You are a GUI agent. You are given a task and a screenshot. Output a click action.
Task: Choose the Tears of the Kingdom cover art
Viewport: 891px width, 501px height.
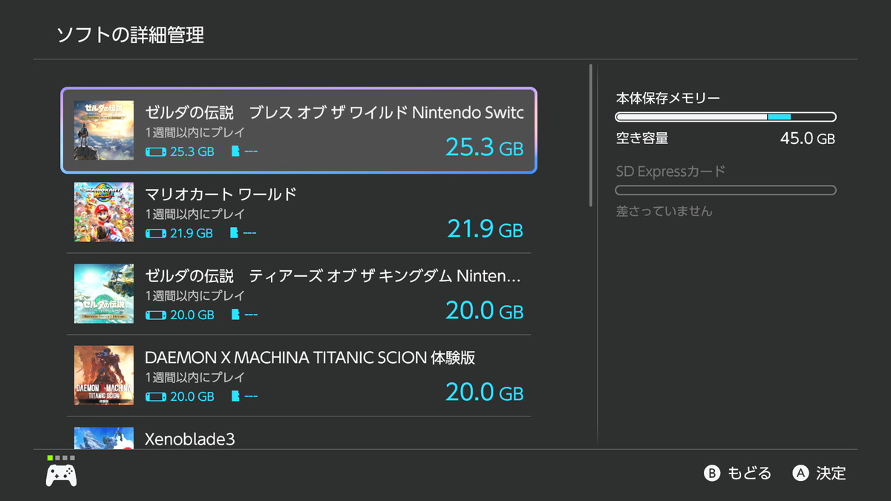[104, 294]
